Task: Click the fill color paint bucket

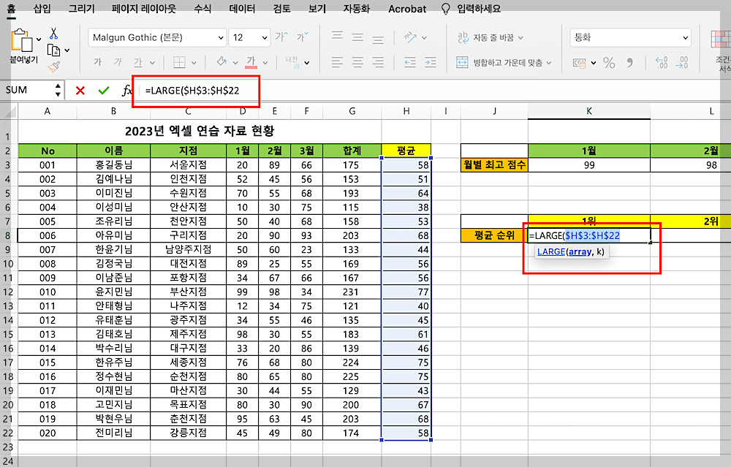Action: (222, 62)
